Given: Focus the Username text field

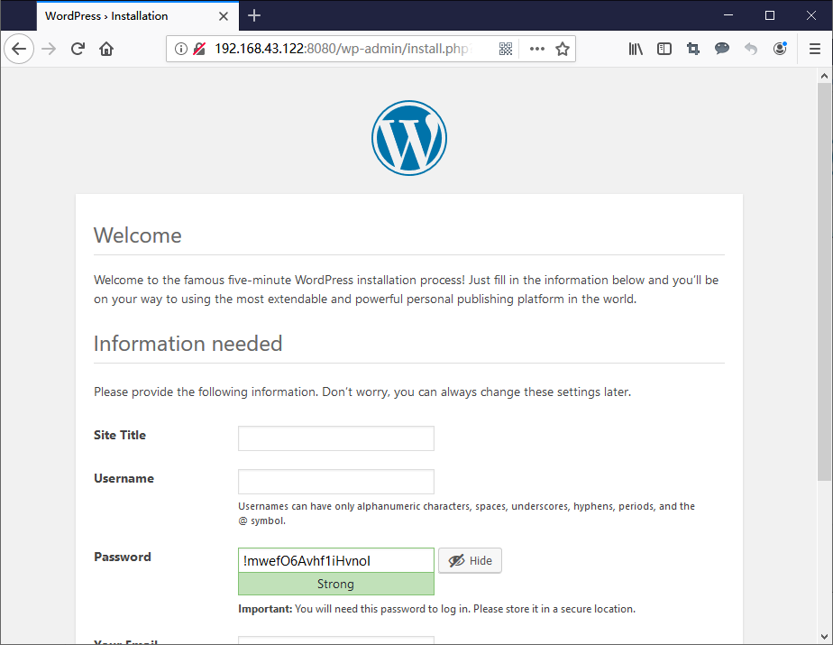Looking at the screenshot, I should point(335,482).
